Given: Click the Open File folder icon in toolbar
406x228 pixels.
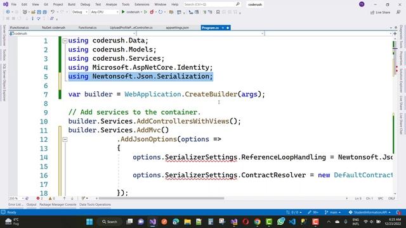Looking at the screenshot, I should 33,12.
